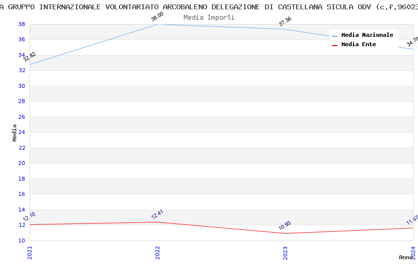The height and width of the screenshot is (270, 418).
Task: Click the 37.36 data label
Action: point(285,21)
